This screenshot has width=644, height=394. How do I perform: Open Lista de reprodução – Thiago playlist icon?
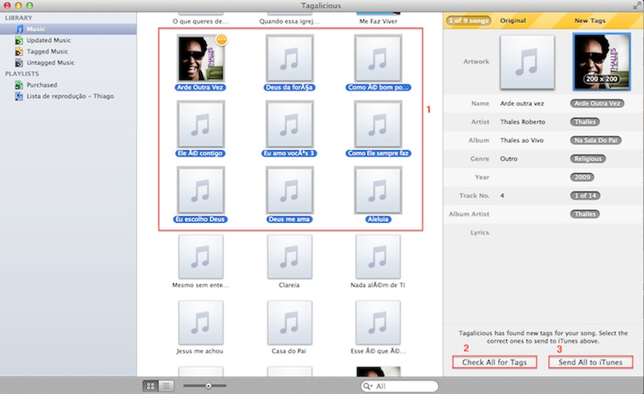[x=19, y=96]
